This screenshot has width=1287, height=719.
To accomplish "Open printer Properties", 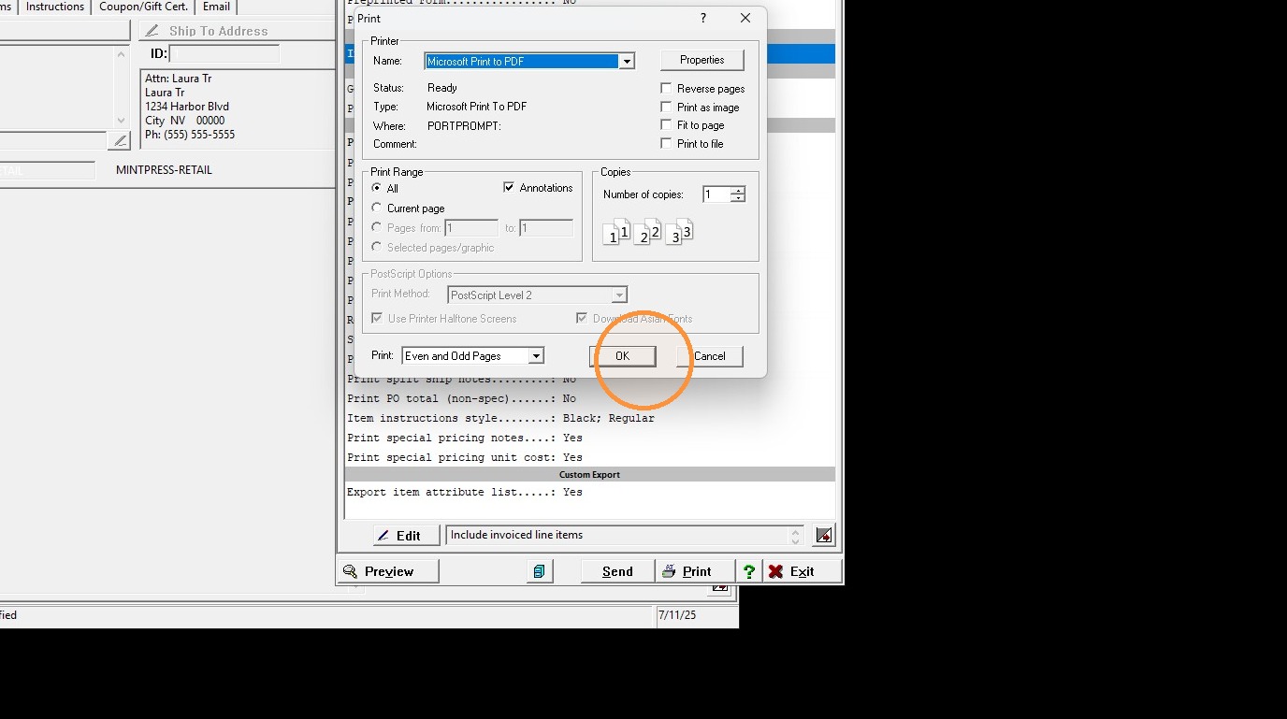I will (701, 60).
